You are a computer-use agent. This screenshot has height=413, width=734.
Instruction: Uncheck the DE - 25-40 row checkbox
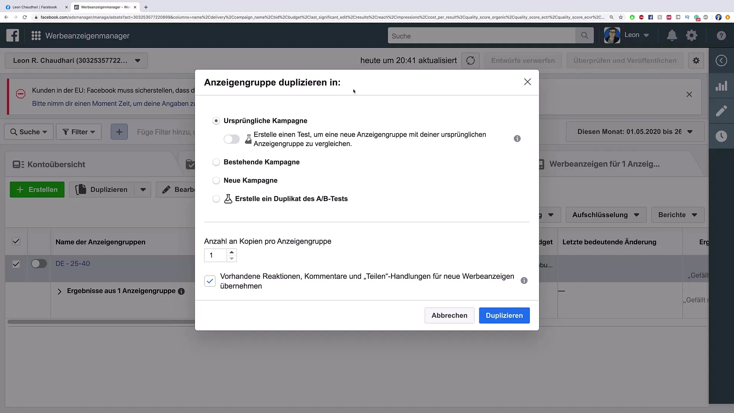[x=16, y=264]
